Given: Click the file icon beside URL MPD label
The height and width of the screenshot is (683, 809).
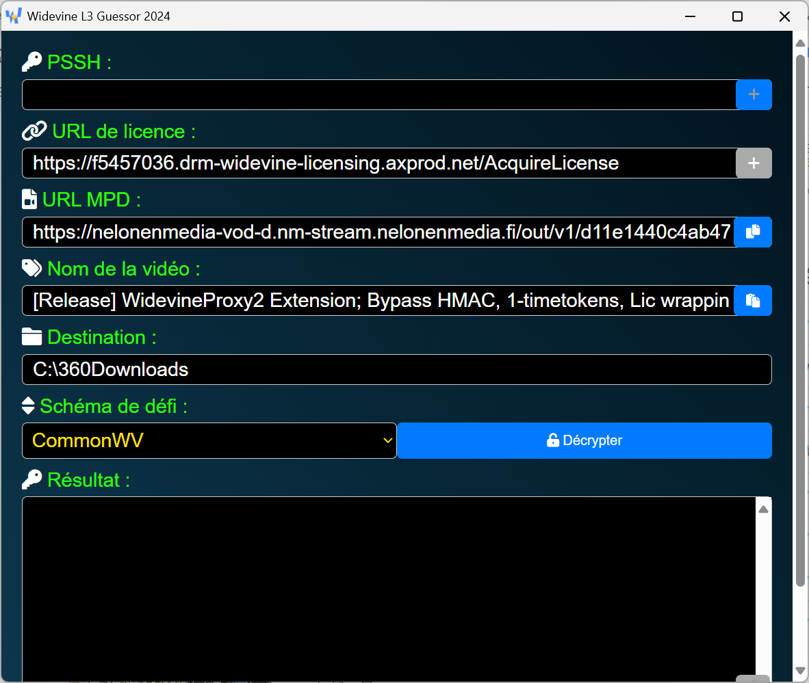Looking at the screenshot, I should [29, 199].
